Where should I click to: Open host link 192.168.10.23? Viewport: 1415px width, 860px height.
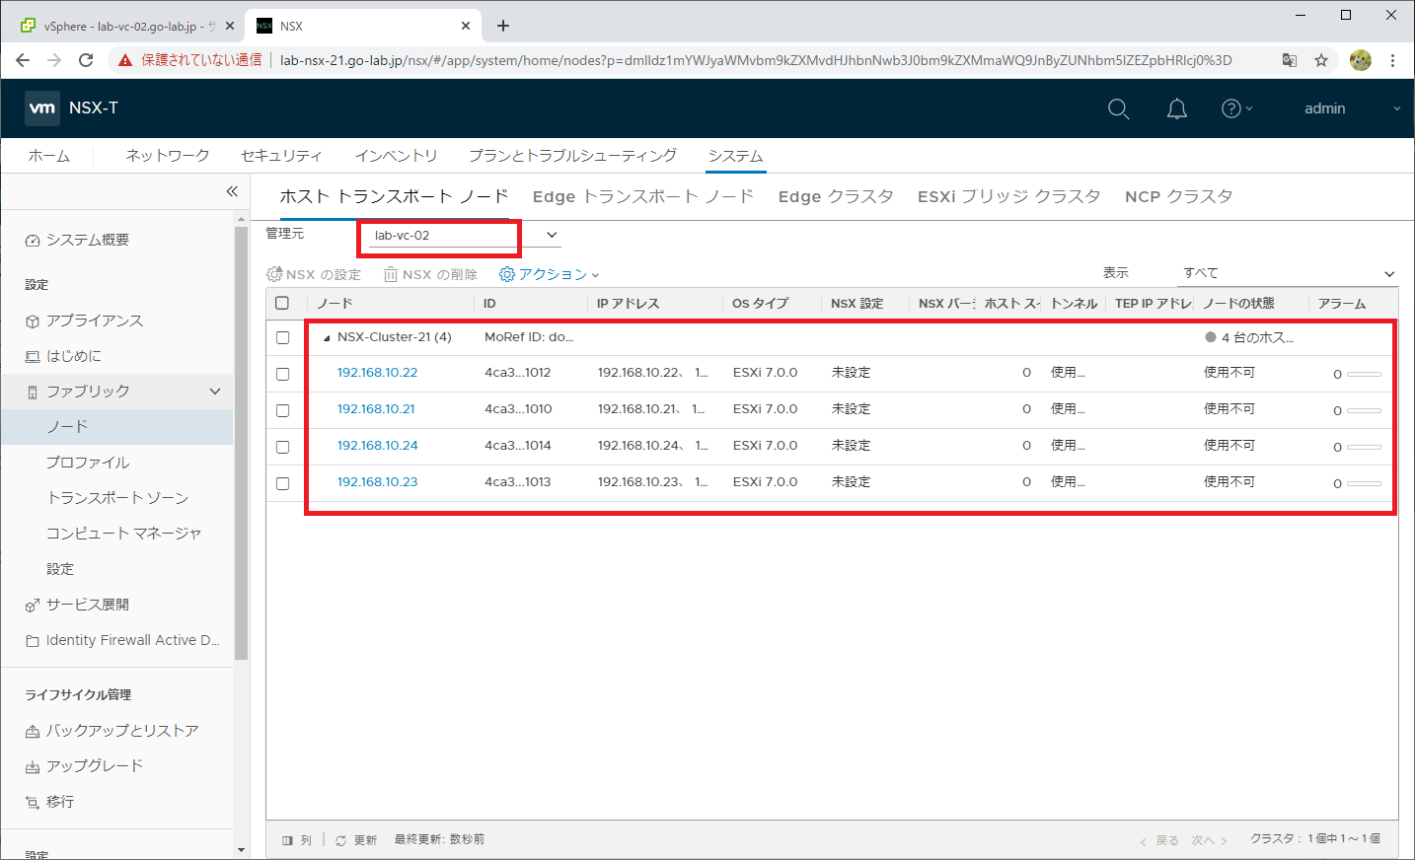377,482
